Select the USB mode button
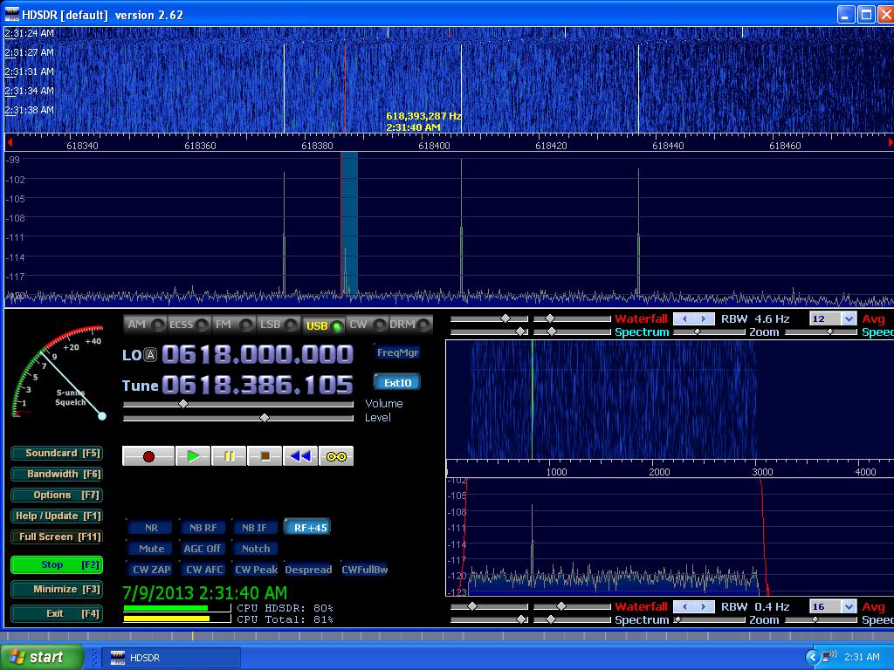 pyautogui.click(x=324, y=325)
